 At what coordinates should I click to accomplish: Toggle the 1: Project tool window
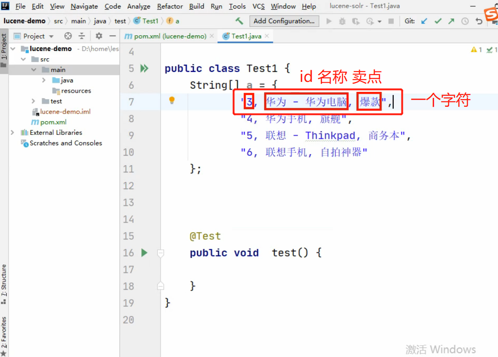click(4, 51)
